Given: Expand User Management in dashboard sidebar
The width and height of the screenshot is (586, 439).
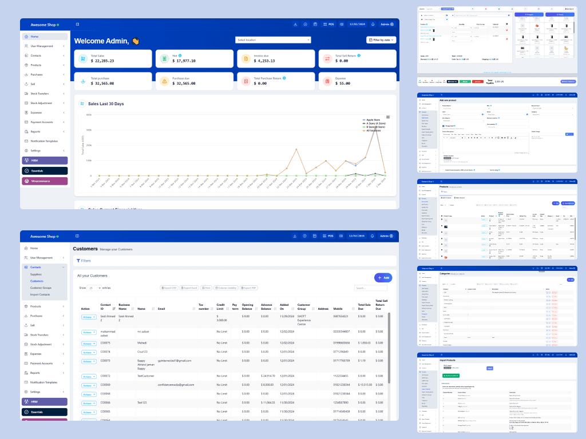Looking at the screenshot, I should tap(45, 46).
